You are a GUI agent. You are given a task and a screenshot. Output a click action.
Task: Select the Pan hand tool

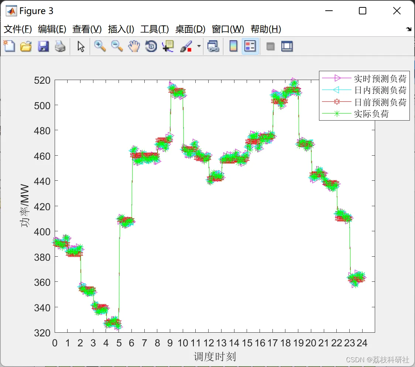click(134, 46)
